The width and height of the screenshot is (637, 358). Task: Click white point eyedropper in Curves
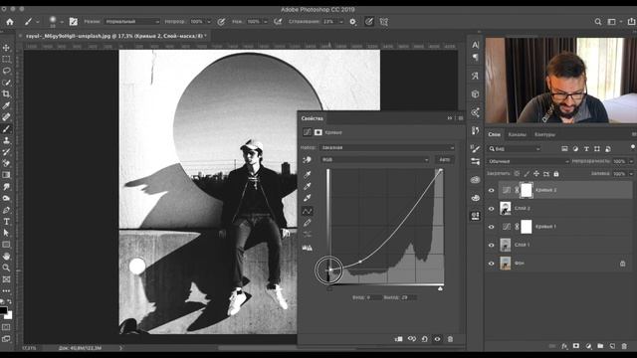click(308, 198)
